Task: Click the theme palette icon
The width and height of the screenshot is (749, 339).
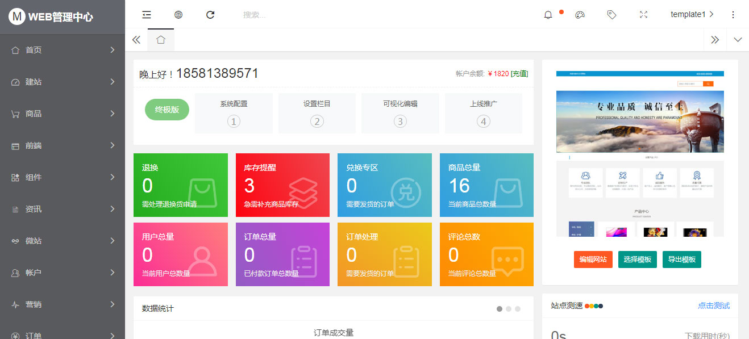Action: pos(580,14)
